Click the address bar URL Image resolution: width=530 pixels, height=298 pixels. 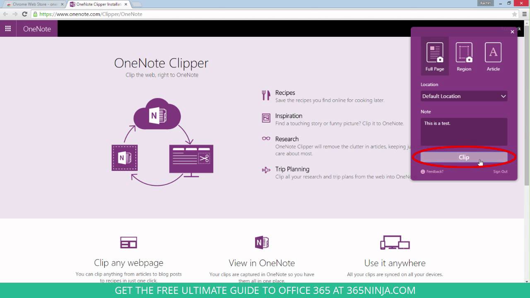coord(91,14)
